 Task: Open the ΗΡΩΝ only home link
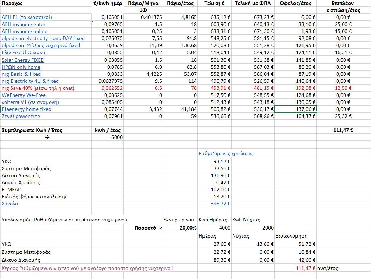[x=21, y=67]
